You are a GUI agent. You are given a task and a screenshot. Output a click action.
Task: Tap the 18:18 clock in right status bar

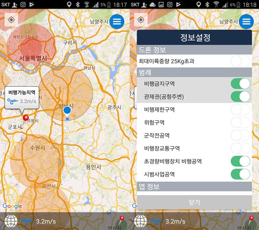click(250, 5)
